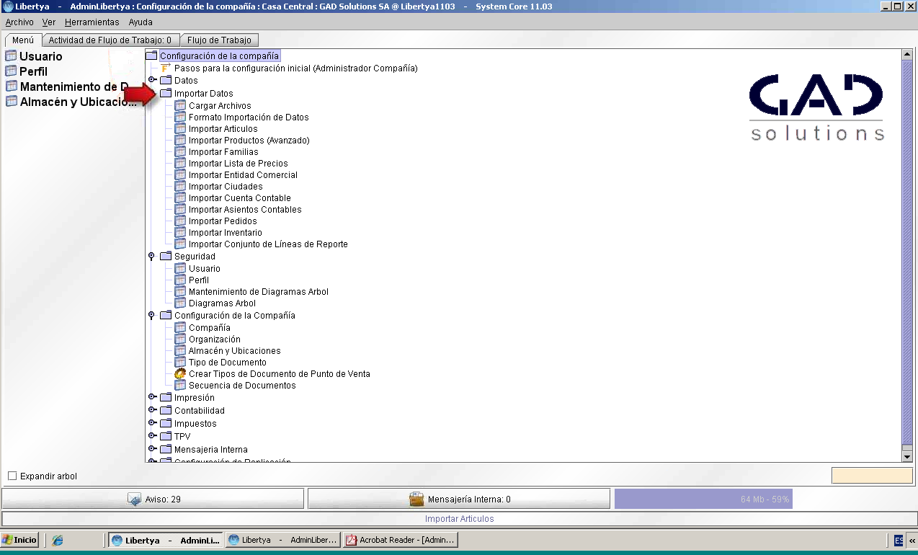Open Almacén y Ubicacio... shortcut in left bar
The height and width of the screenshot is (555, 918).
click(71, 102)
